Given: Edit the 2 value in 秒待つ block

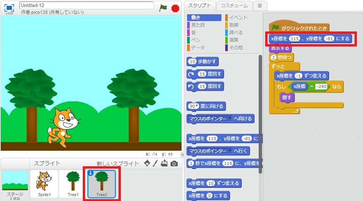Looking at the screenshot, I should [274, 57].
